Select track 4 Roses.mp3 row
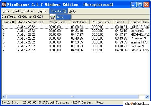 (75, 38)
